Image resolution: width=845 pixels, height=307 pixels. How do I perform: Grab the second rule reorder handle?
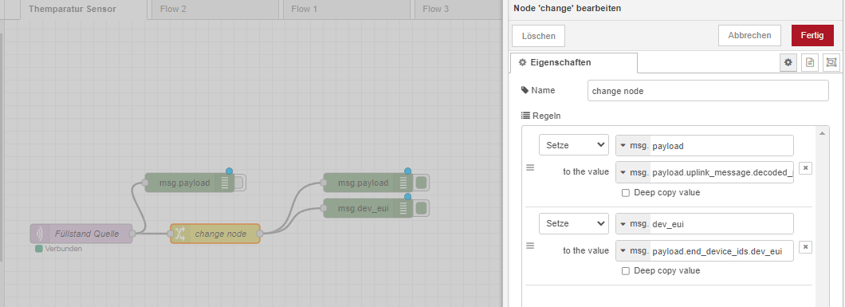coord(530,246)
